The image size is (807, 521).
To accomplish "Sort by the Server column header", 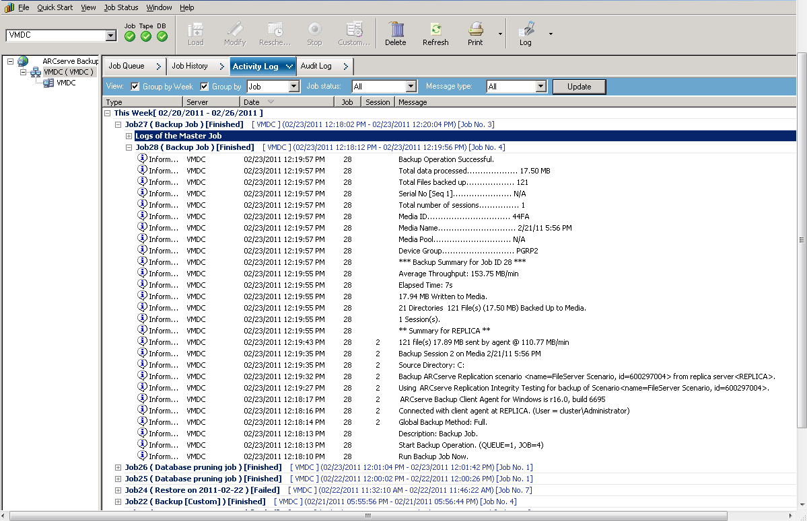I will [x=211, y=102].
